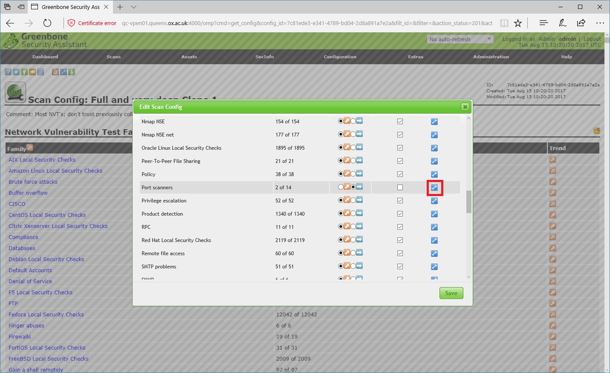This screenshot has width=610, height=373.
Task: Close the Edit Scan Config dialog
Action: pyautogui.click(x=465, y=107)
